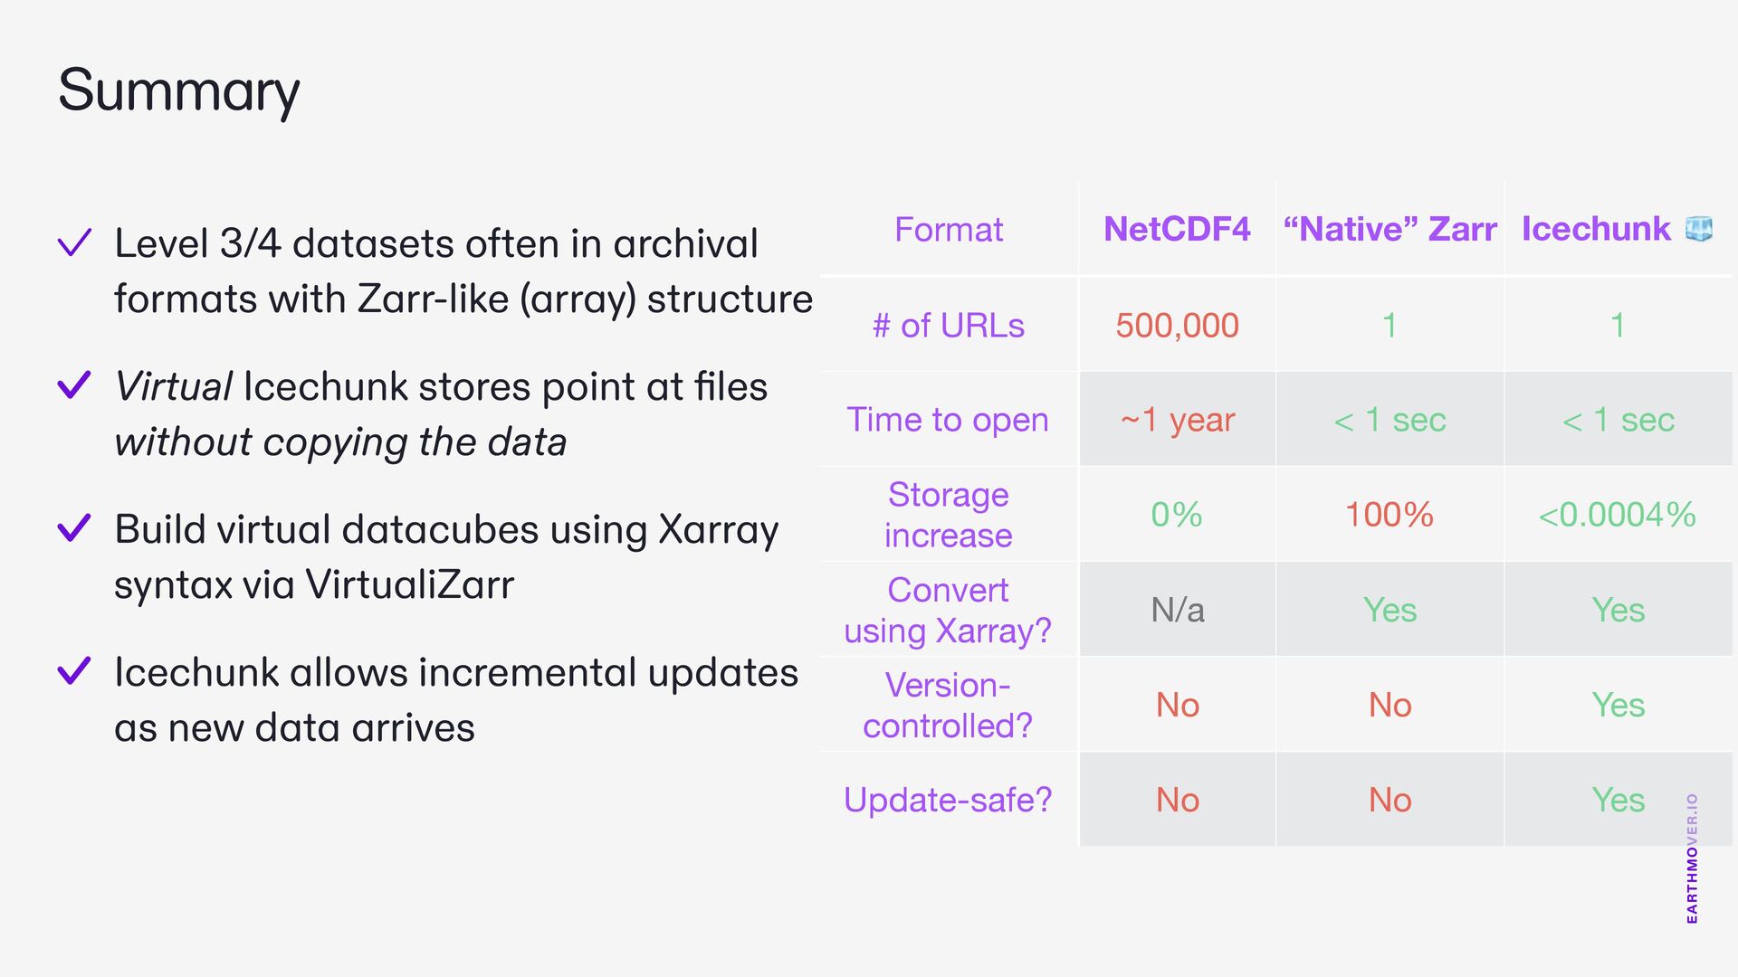Click the Version-controlled? row label
Screen dimensions: 1738x977
click(948, 705)
